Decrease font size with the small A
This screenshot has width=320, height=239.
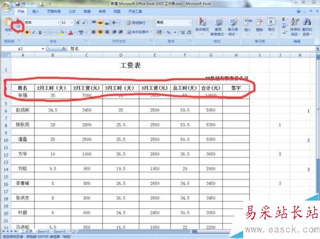click(84, 22)
